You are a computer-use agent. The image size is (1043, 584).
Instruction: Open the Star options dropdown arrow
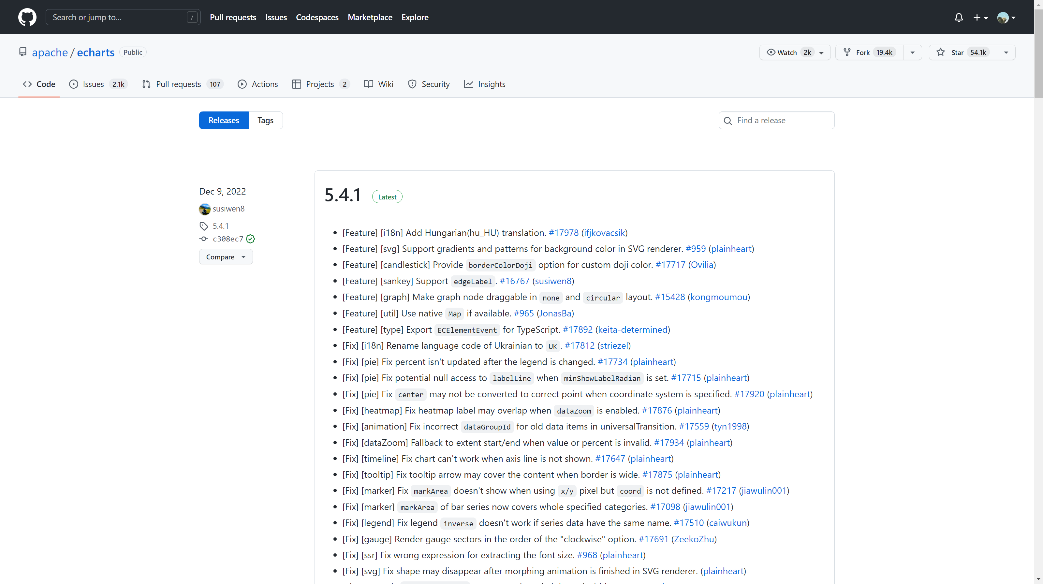click(x=1006, y=52)
